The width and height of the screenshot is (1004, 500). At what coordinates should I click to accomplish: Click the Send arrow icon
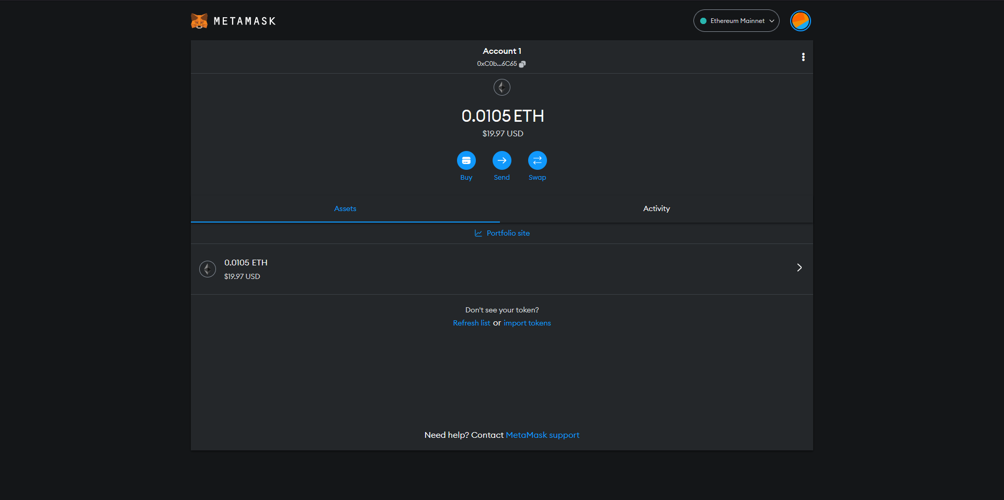click(501, 160)
